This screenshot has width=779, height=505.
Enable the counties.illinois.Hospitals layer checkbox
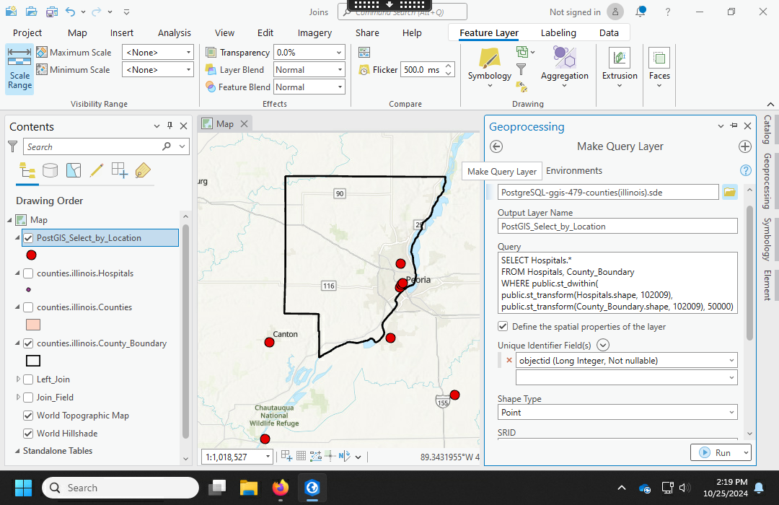(x=28, y=273)
